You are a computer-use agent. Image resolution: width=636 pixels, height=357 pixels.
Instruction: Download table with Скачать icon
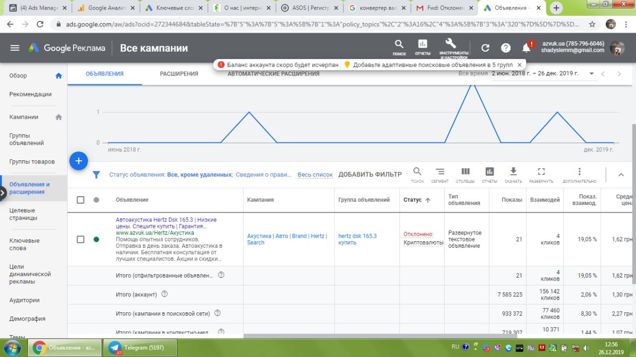pos(513,175)
